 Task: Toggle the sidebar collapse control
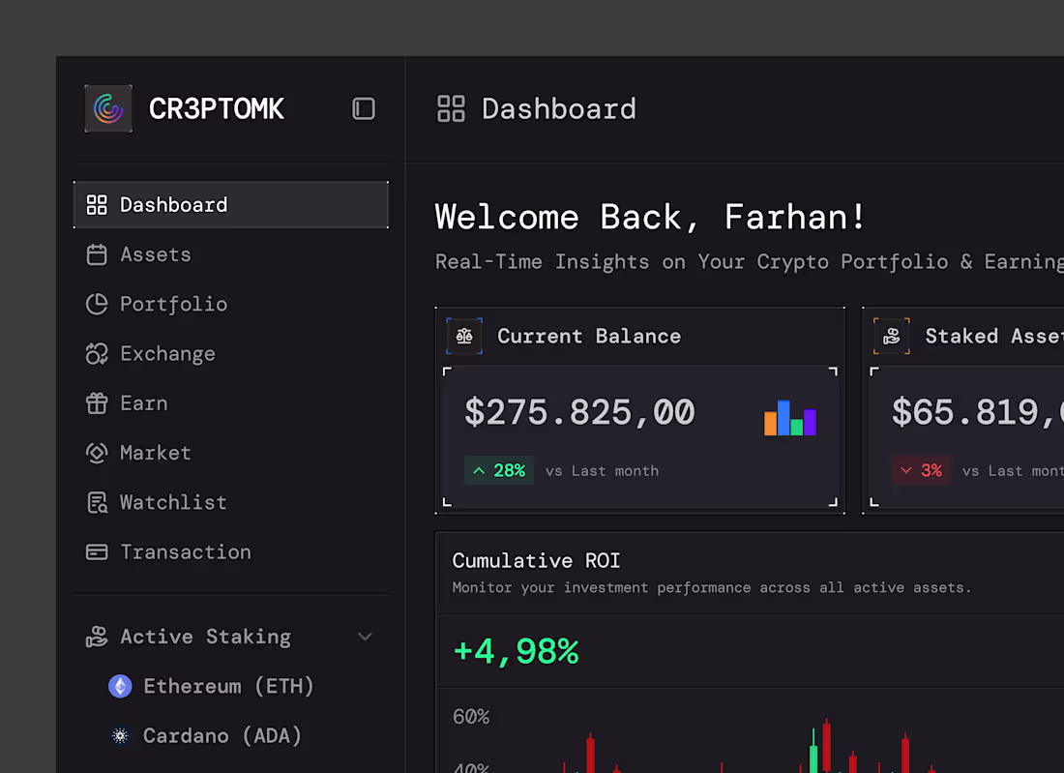pyautogui.click(x=364, y=108)
